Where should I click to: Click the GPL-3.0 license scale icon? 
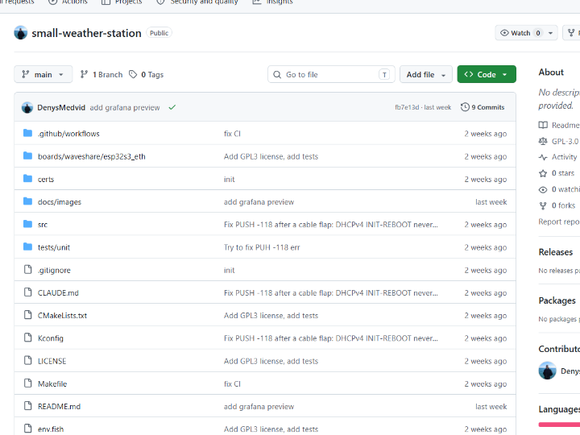(x=543, y=141)
